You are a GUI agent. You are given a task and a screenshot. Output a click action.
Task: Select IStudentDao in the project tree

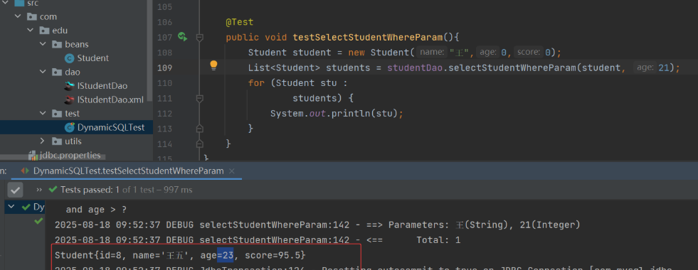102,86
